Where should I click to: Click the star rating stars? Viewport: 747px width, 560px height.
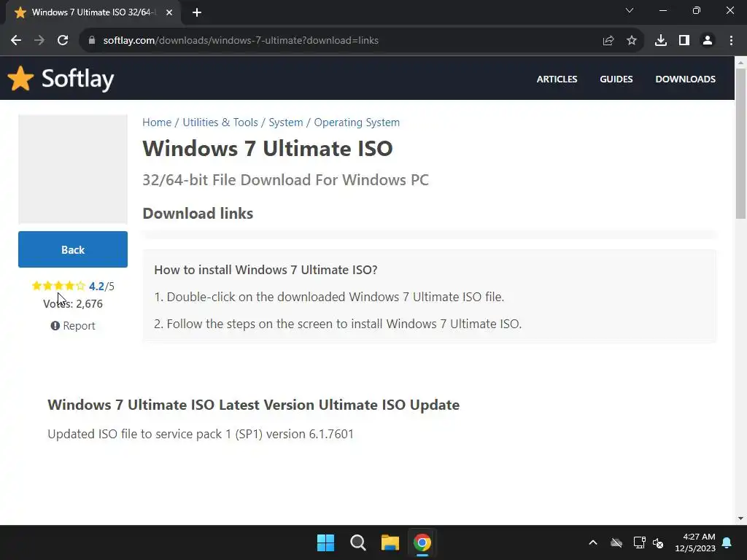click(58, 286)
